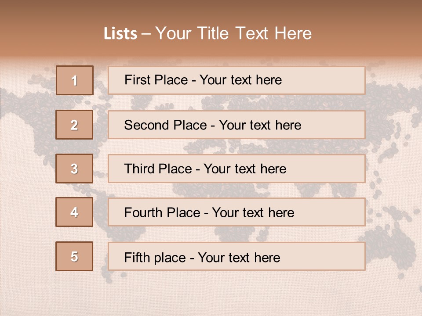This screenshot has height=316, width=422.
Task: Select the First Place text box
Action: click(x=236, y=80)
